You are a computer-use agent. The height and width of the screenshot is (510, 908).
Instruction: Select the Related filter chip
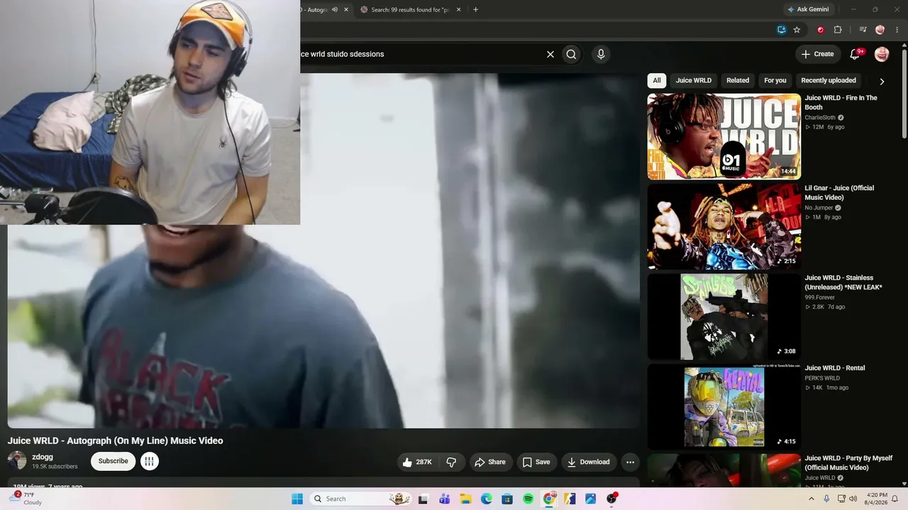coord(738,80)
